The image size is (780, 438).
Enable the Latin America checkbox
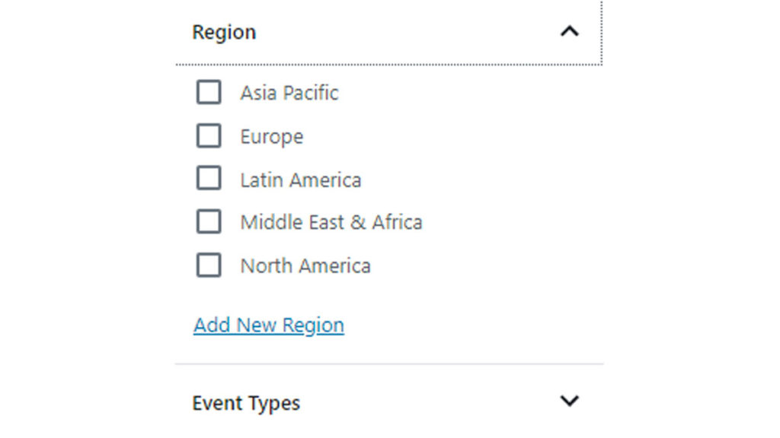point(209,179)
